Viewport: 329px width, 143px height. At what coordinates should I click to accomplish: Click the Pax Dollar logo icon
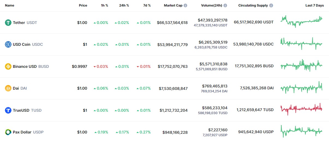point(8,132)
